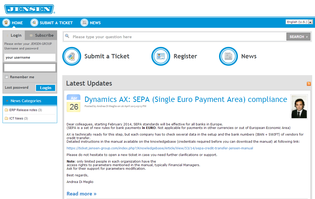
Task: Open the SEPA credit transfer manual URL
Action: pyautogui.click(x=160, y=148)
